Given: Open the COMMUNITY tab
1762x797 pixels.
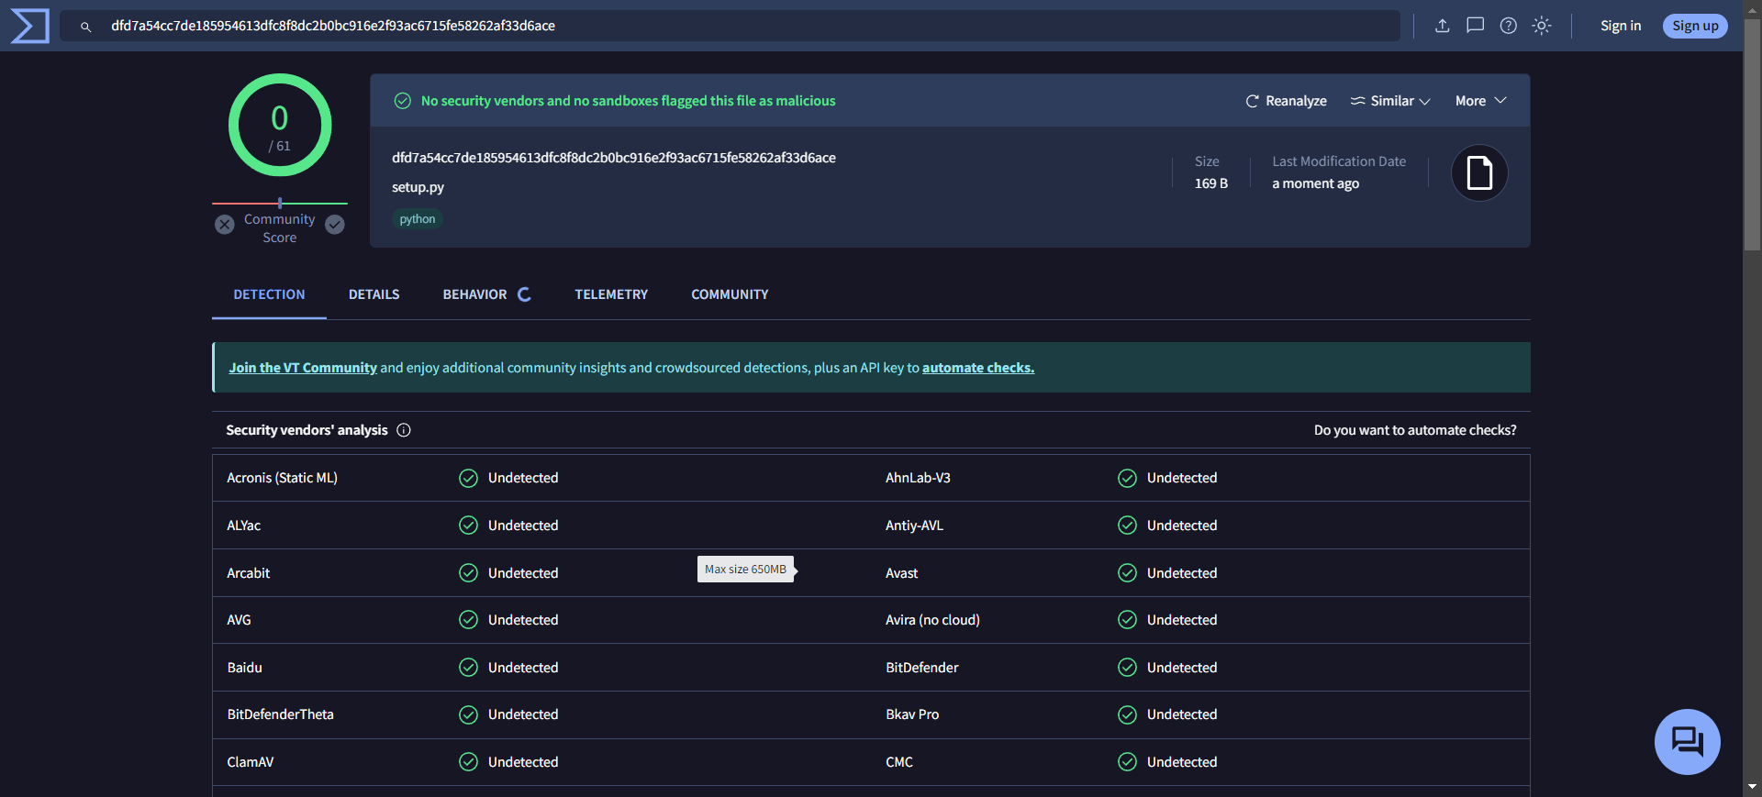Looking at the screenshot, I should pyautogui.click(x=730, y=294).
